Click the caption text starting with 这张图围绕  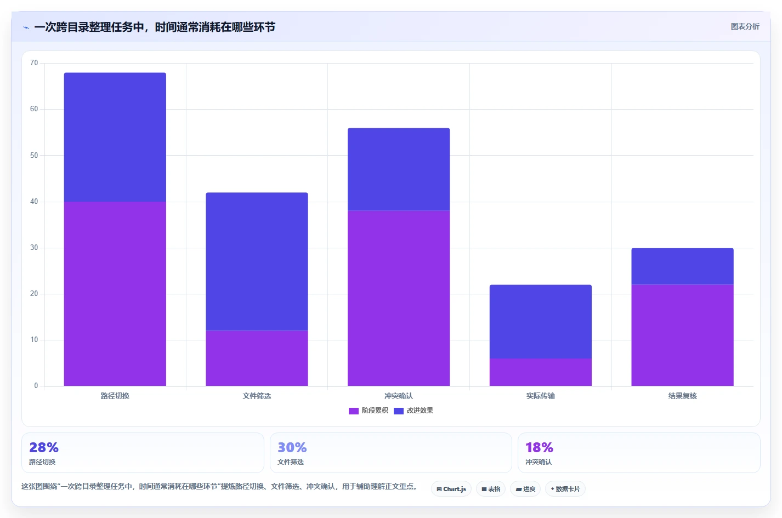(221, 486)
